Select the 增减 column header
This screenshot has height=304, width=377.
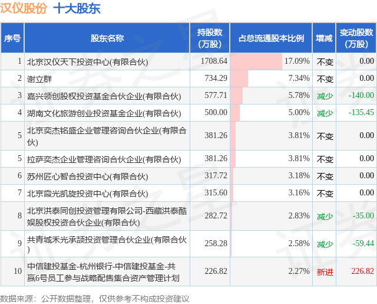324,38
